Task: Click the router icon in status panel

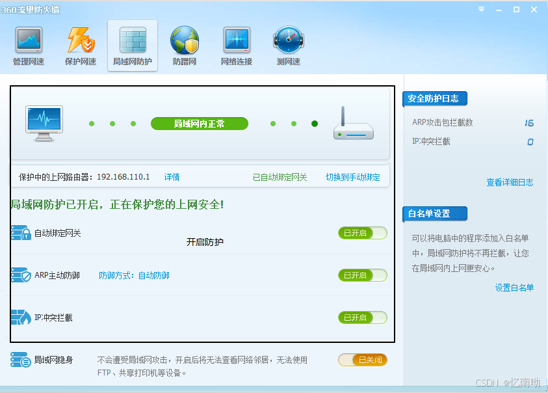Action: 354,123
